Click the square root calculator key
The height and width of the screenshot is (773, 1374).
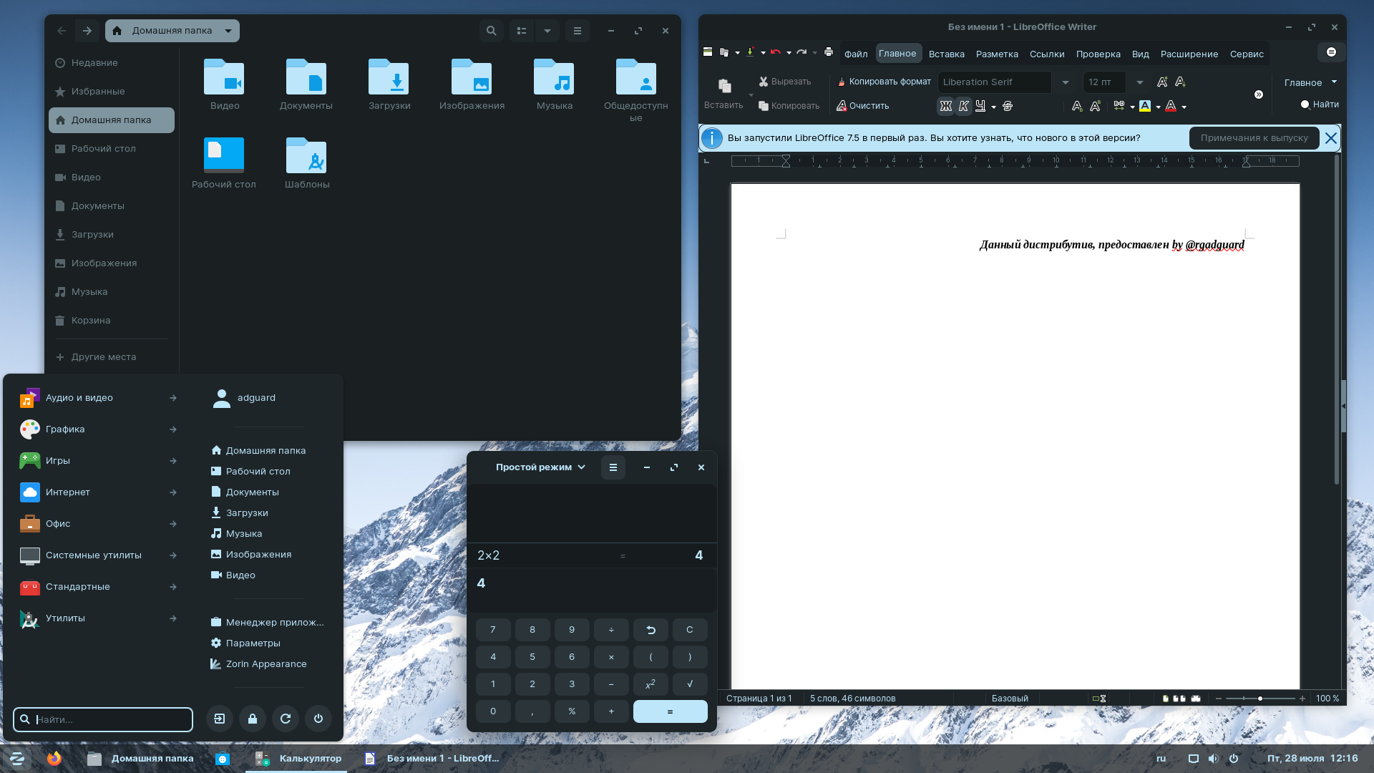(690, 684)
